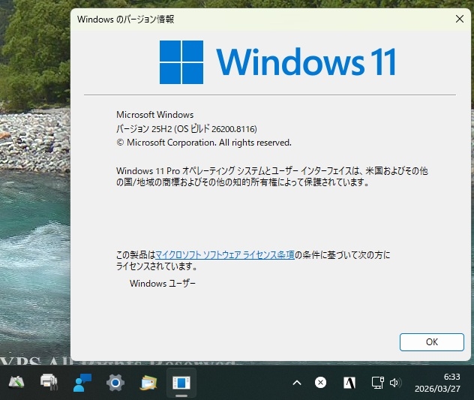
Task: Open the Microsoft Software License Terms link
Action: (224, 255)
